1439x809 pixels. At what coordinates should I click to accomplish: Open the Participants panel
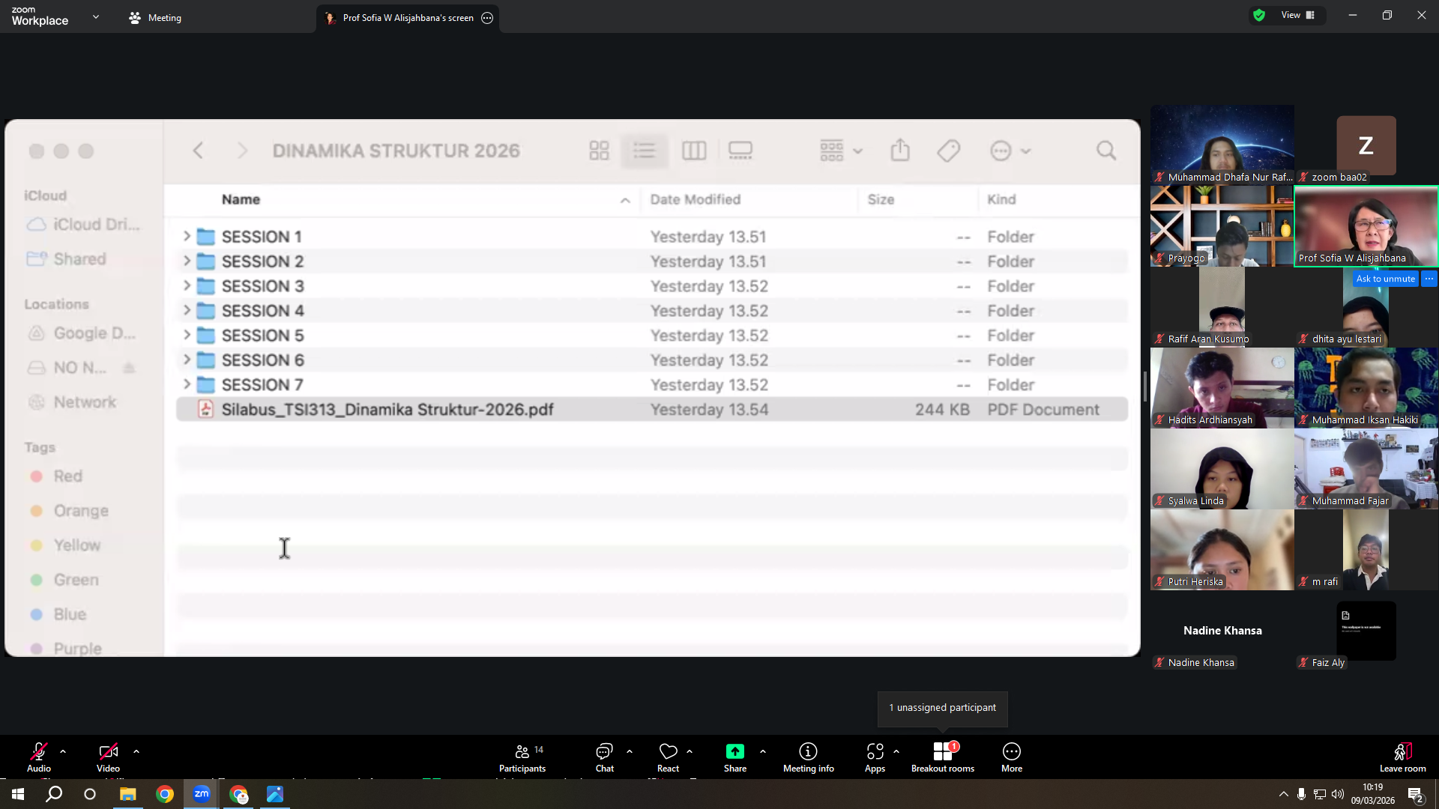[x=522, y=757]
